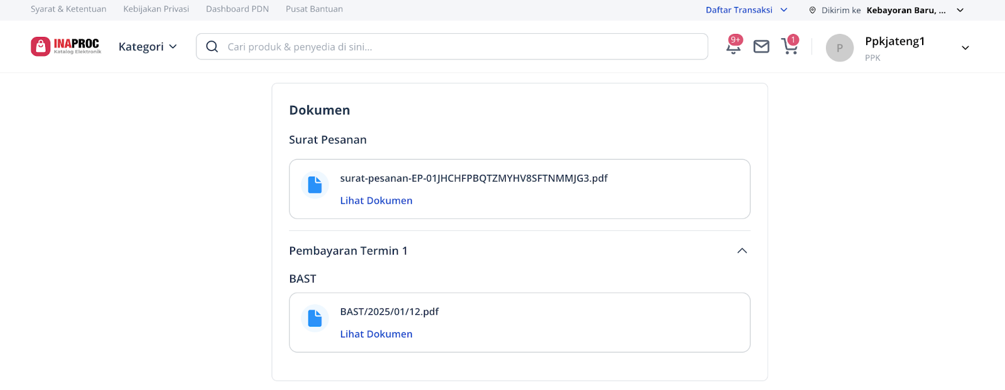Open the Dikirim ke Kebayoran Baru dropdown
Screen dimensions: 1005x390
pos(886,10)
